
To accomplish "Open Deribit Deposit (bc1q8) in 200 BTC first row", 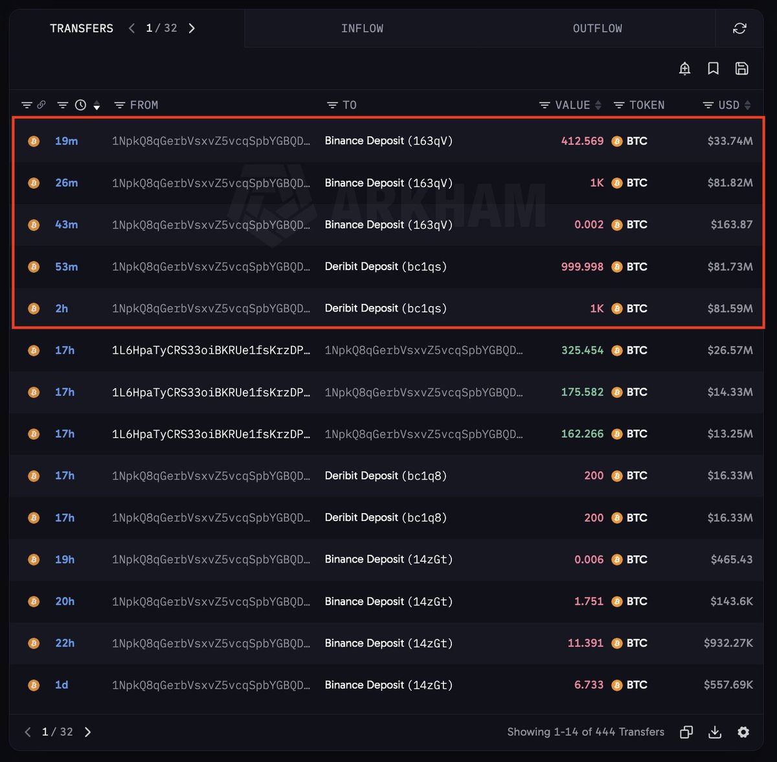I will point(386,476).
